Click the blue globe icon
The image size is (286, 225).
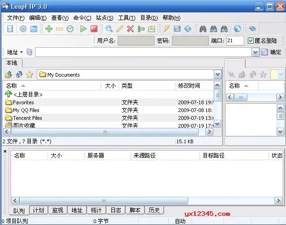(237, 29)
